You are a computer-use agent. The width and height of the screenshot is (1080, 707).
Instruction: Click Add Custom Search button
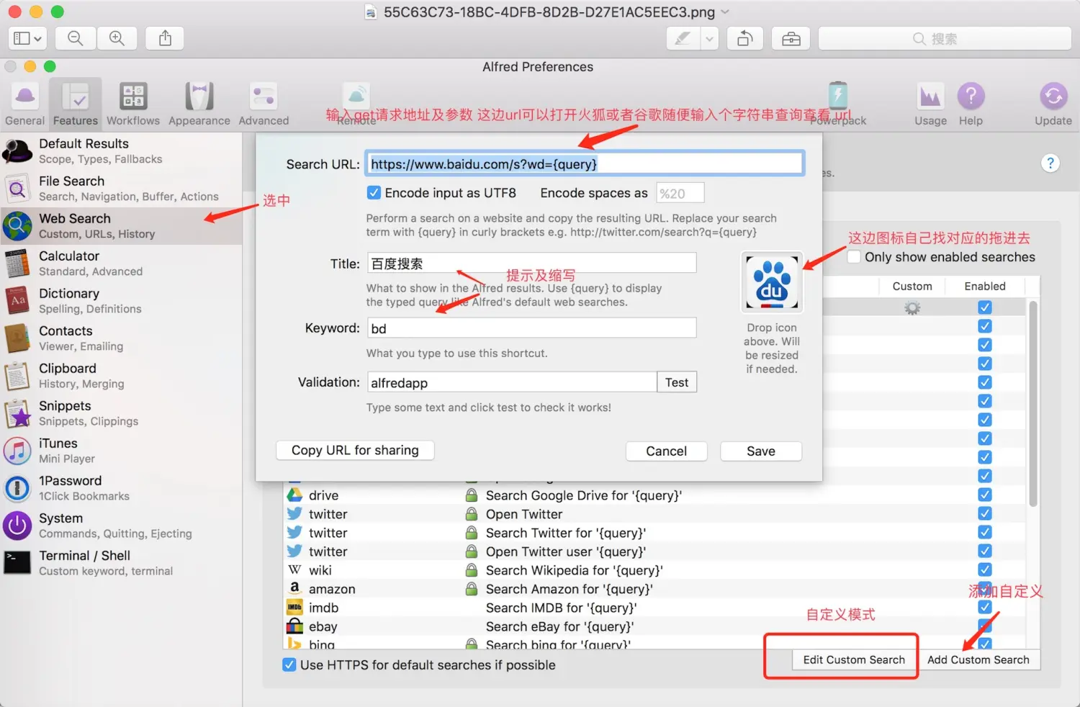[978, 659]
